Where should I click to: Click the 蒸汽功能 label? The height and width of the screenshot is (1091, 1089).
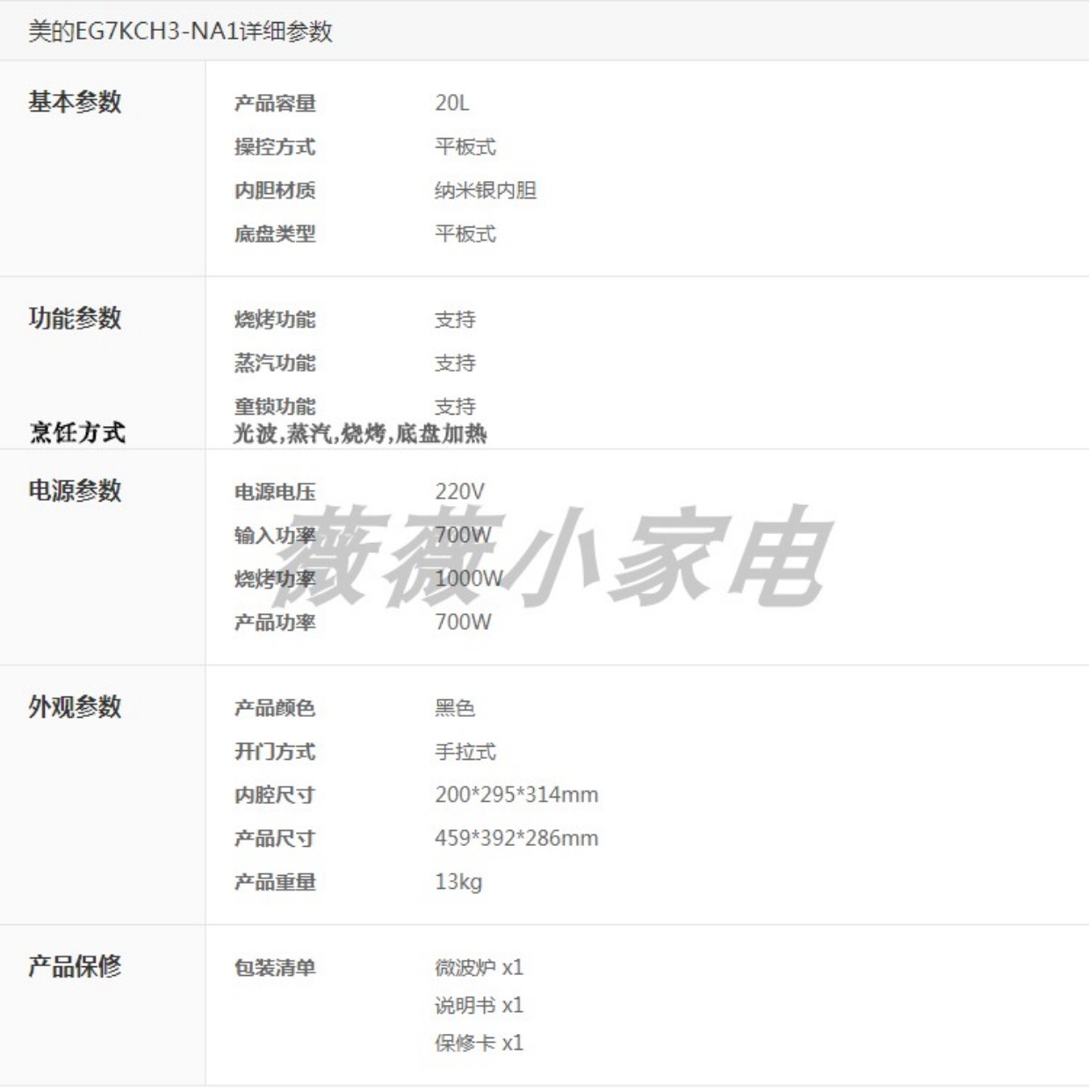(275, 363)
